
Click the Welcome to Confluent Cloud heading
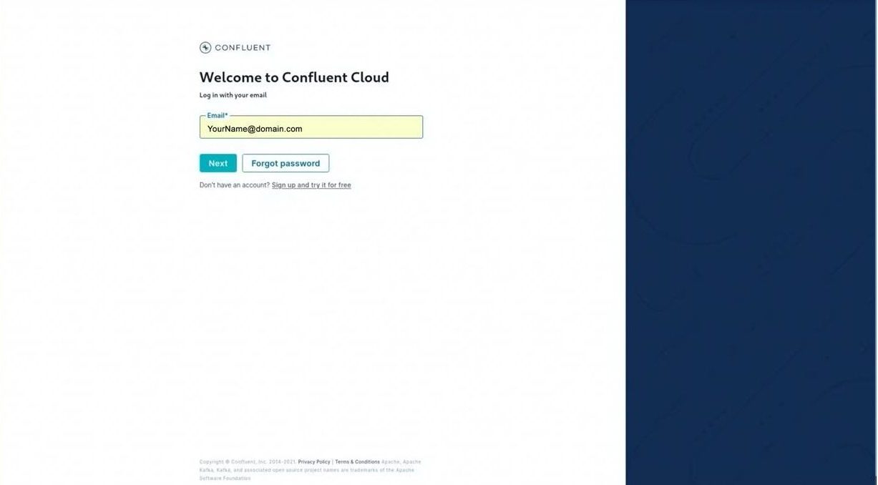point(294,77)
